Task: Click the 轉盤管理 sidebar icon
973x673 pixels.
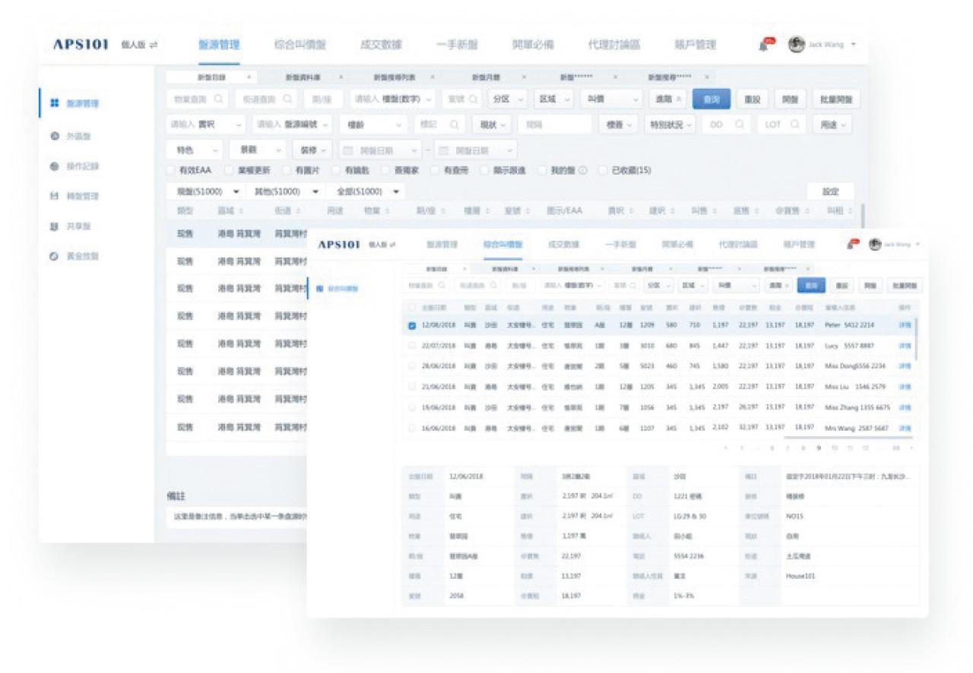Action: point(55,196)
